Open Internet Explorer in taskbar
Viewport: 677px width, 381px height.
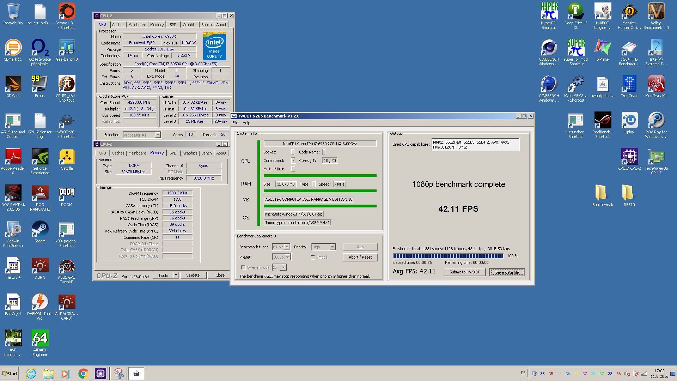point(31,374)
